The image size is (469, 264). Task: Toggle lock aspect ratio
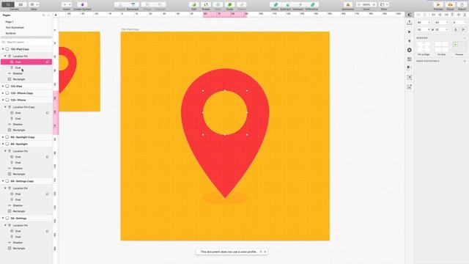coord(432,29)
